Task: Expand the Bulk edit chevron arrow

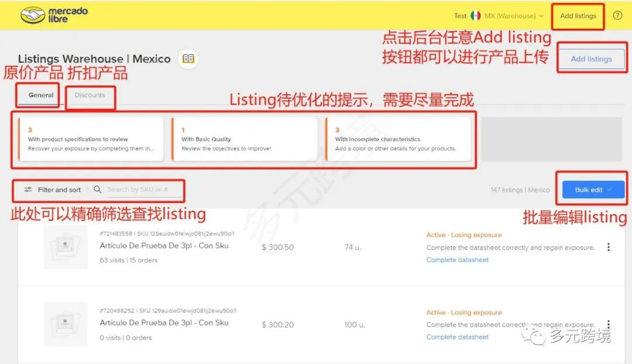Action: [x=609, y=189]
